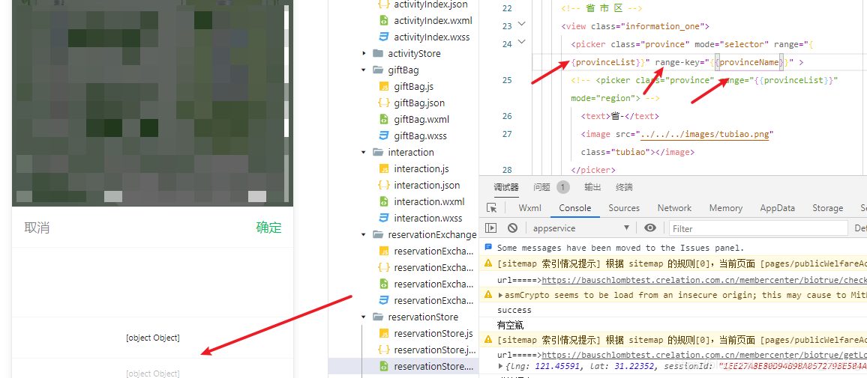Screen dimensions: 867x378
Task: Open giftBag.js file
Action: point(413,87)
